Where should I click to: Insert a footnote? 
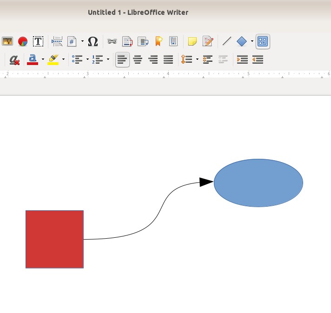tap(127, 41)
